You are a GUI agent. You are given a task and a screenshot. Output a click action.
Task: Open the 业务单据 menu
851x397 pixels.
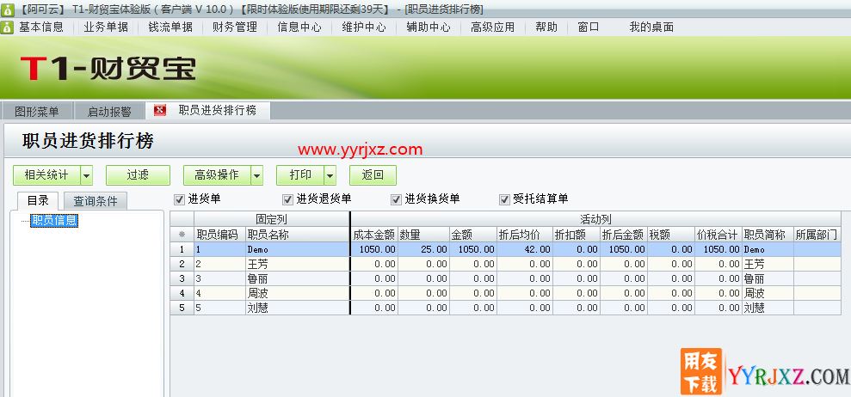106,27
